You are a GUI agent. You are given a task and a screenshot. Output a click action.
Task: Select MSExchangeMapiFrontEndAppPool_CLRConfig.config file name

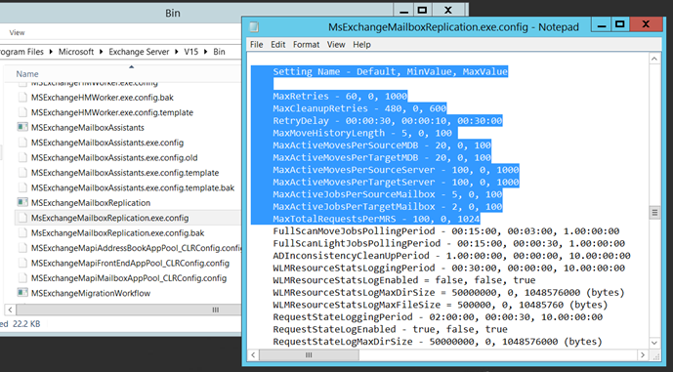(x=130, y=263)
